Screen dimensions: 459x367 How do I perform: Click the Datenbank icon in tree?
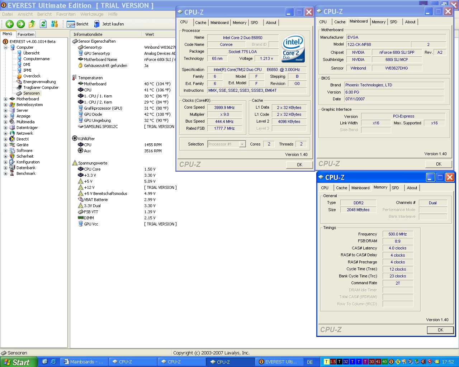(12, 168)
